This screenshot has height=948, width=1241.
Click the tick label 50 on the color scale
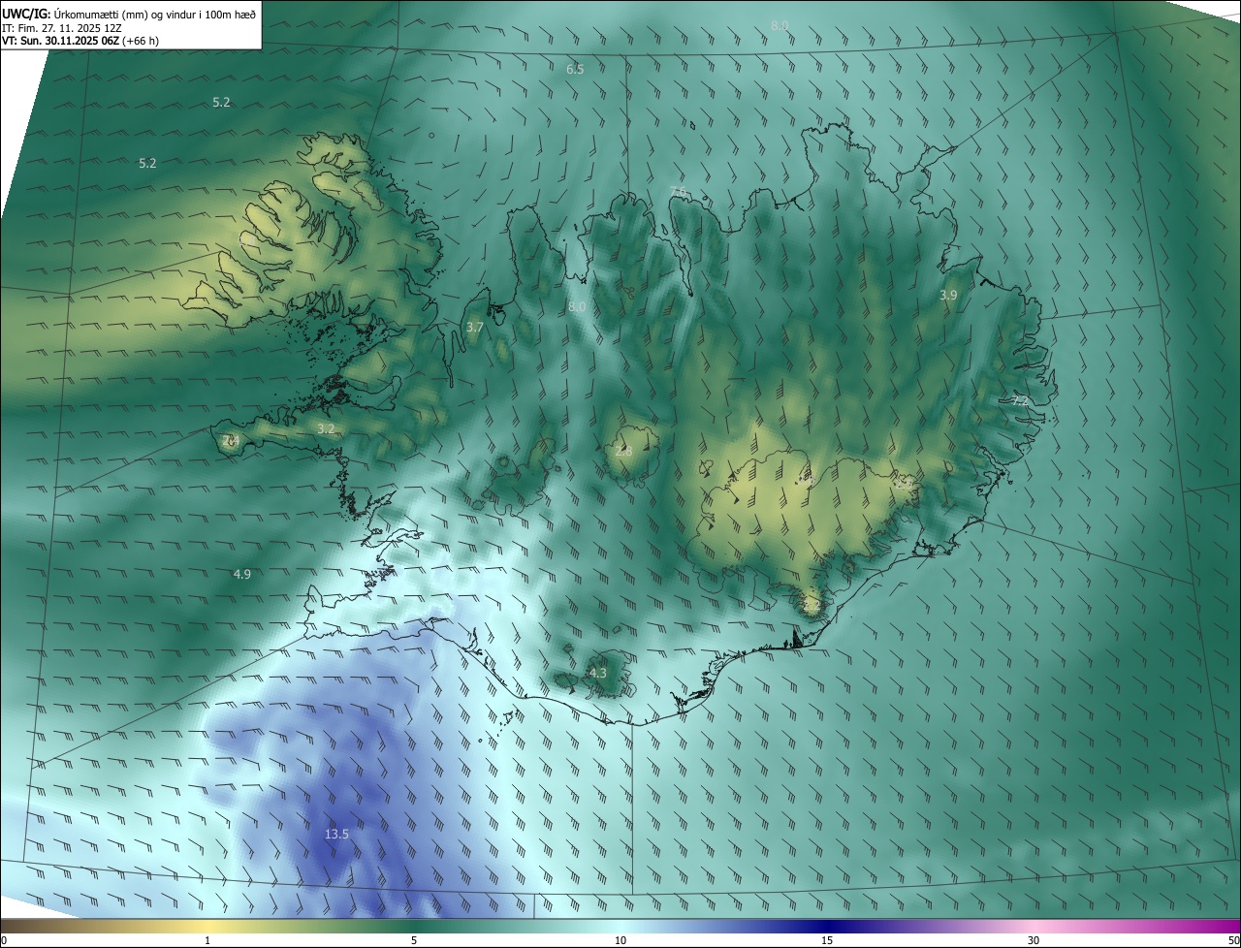(x=1233, y=940)
